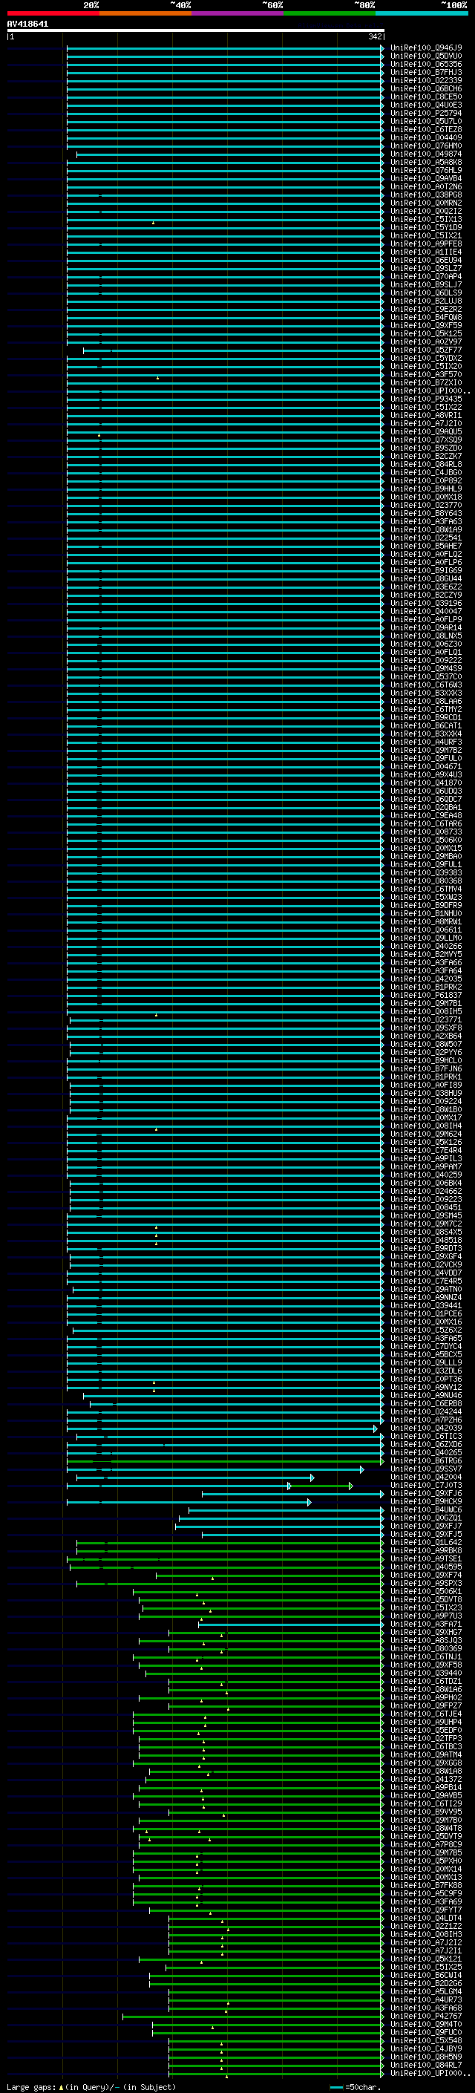Select hit UniRef100_B4UWC6

426,1509
